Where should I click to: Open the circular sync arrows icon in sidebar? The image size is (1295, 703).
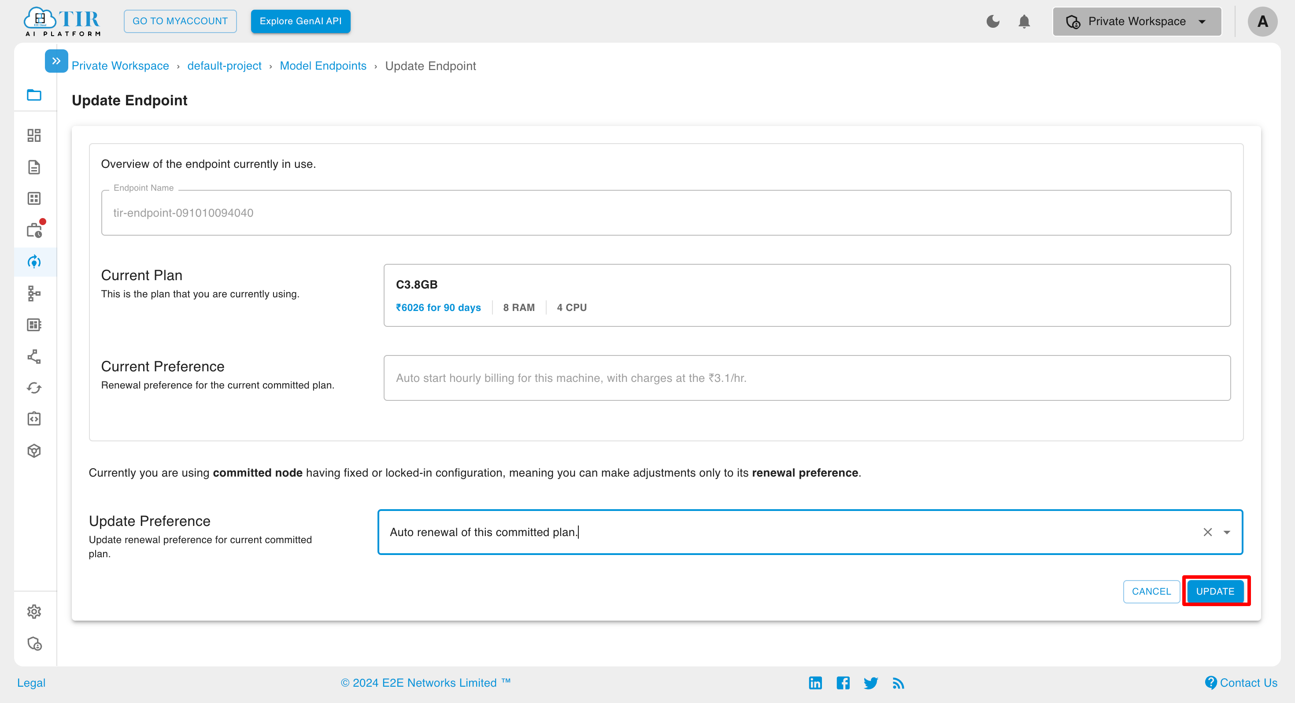(x=34, y=388)
